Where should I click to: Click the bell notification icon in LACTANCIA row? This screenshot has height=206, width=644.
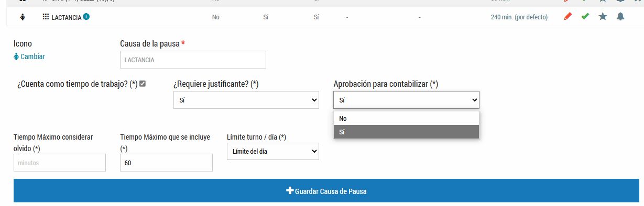(620, 17)
